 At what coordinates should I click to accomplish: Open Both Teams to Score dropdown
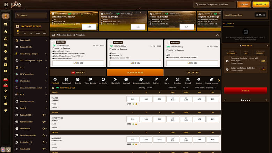pyautogui.click(x=205, y=88)
